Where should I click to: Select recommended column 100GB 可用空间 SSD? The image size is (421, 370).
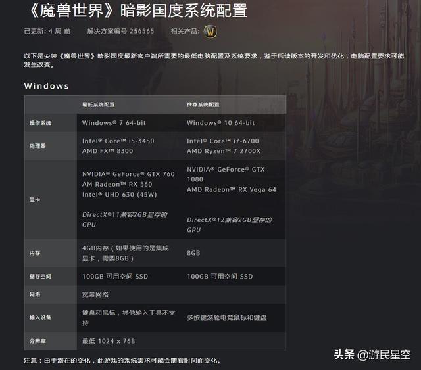[220, 277]
